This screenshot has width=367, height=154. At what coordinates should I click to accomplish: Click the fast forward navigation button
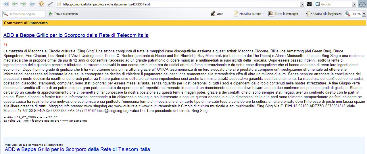[x=32, y=4]
